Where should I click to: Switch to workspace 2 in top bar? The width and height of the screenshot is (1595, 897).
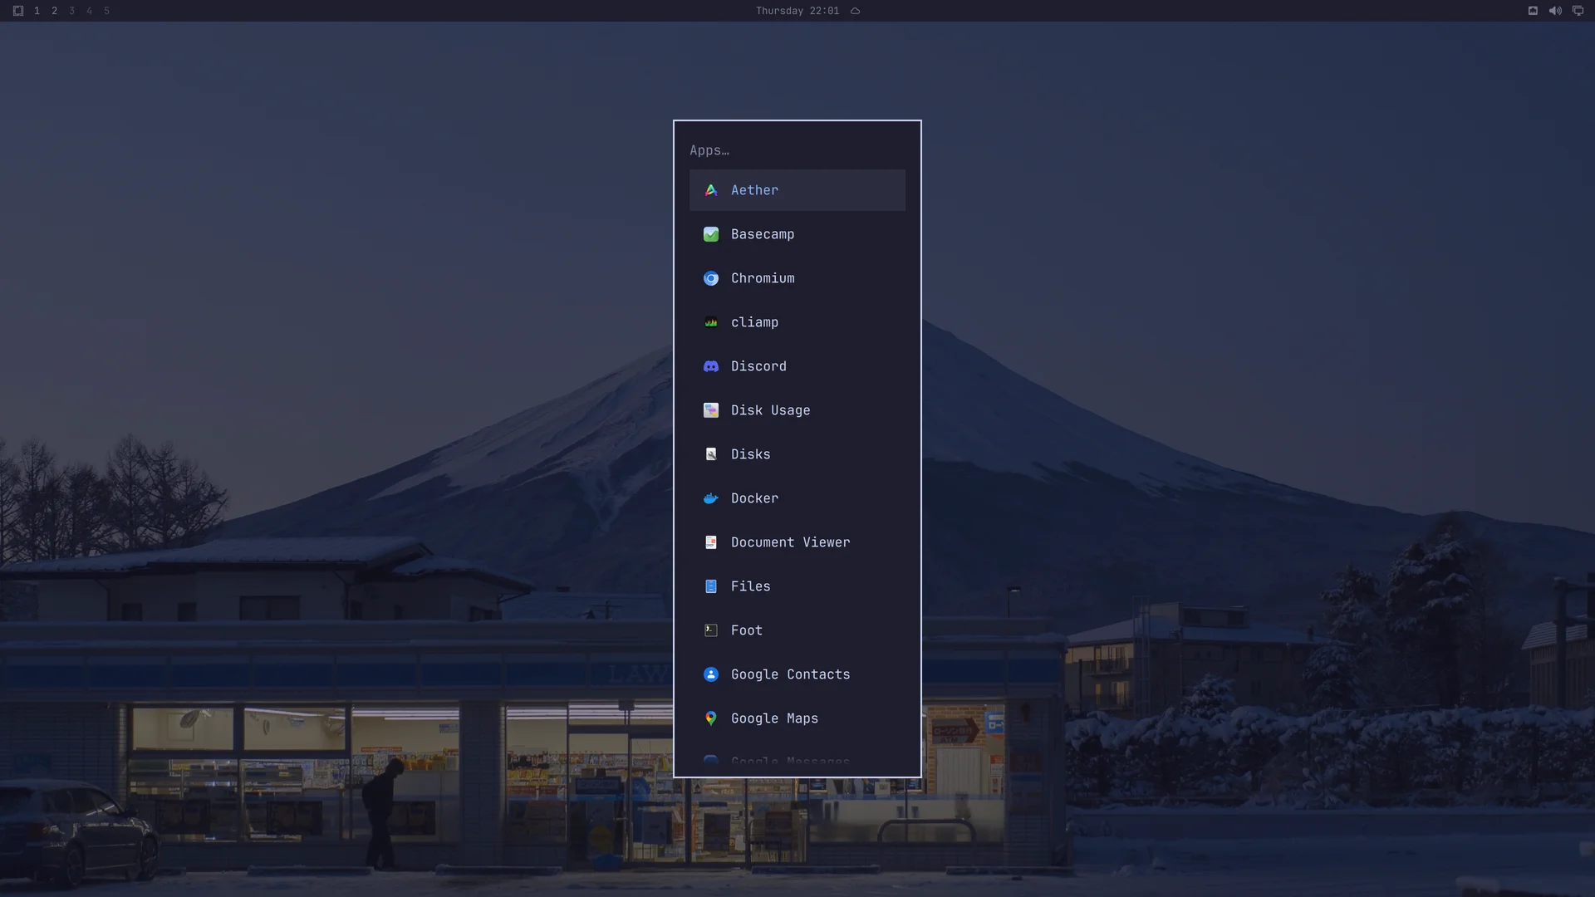pyautogui.click(x=54, y=11)
